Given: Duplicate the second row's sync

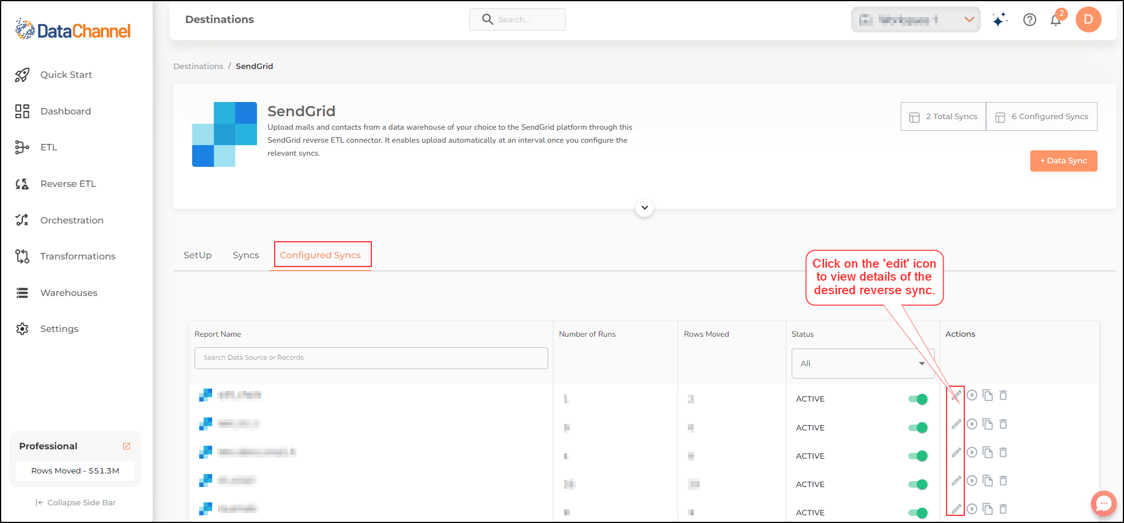Looking at the screenshot, I should (988, 424).
